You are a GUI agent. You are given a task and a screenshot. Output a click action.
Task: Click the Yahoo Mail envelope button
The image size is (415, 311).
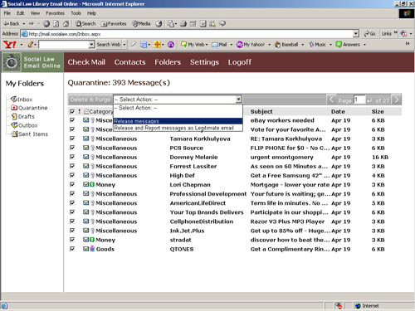[219, 45]
